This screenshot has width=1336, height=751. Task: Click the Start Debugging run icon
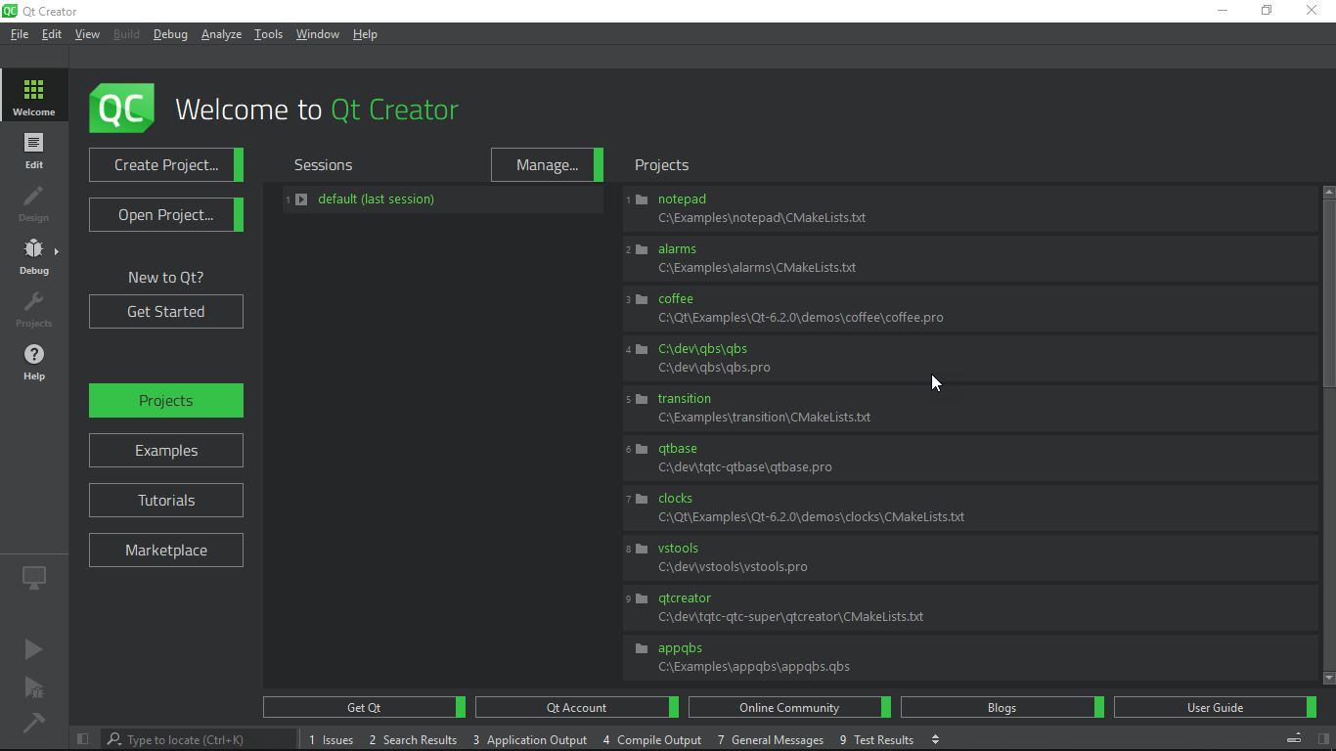pyautogui.click(x=33, y=687)
